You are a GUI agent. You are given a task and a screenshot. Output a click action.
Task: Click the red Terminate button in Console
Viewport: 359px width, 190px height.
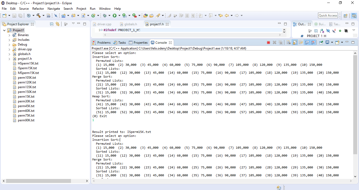[x=268, y=42]
